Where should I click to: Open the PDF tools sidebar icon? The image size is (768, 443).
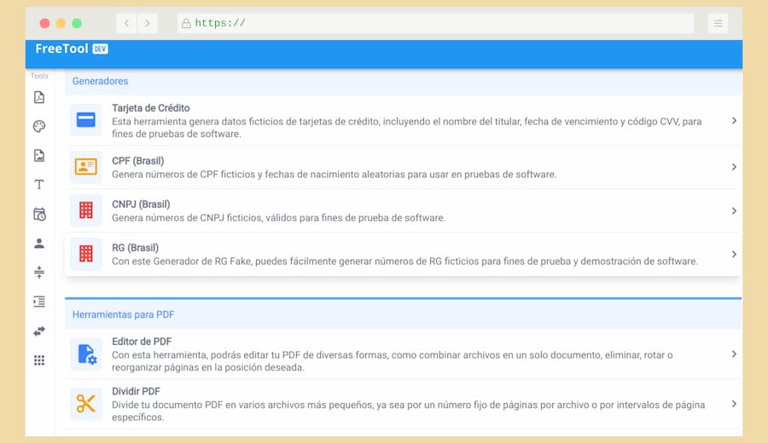(39, 97)
